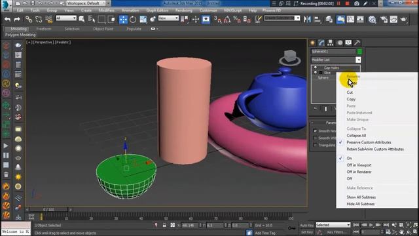Toggle the Smooth With Old Faces checkbox

315,138
